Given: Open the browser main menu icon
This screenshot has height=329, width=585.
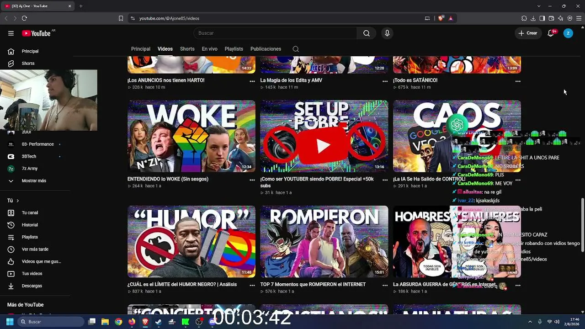Looking at the screenshot, I should (x=579, y=18).
